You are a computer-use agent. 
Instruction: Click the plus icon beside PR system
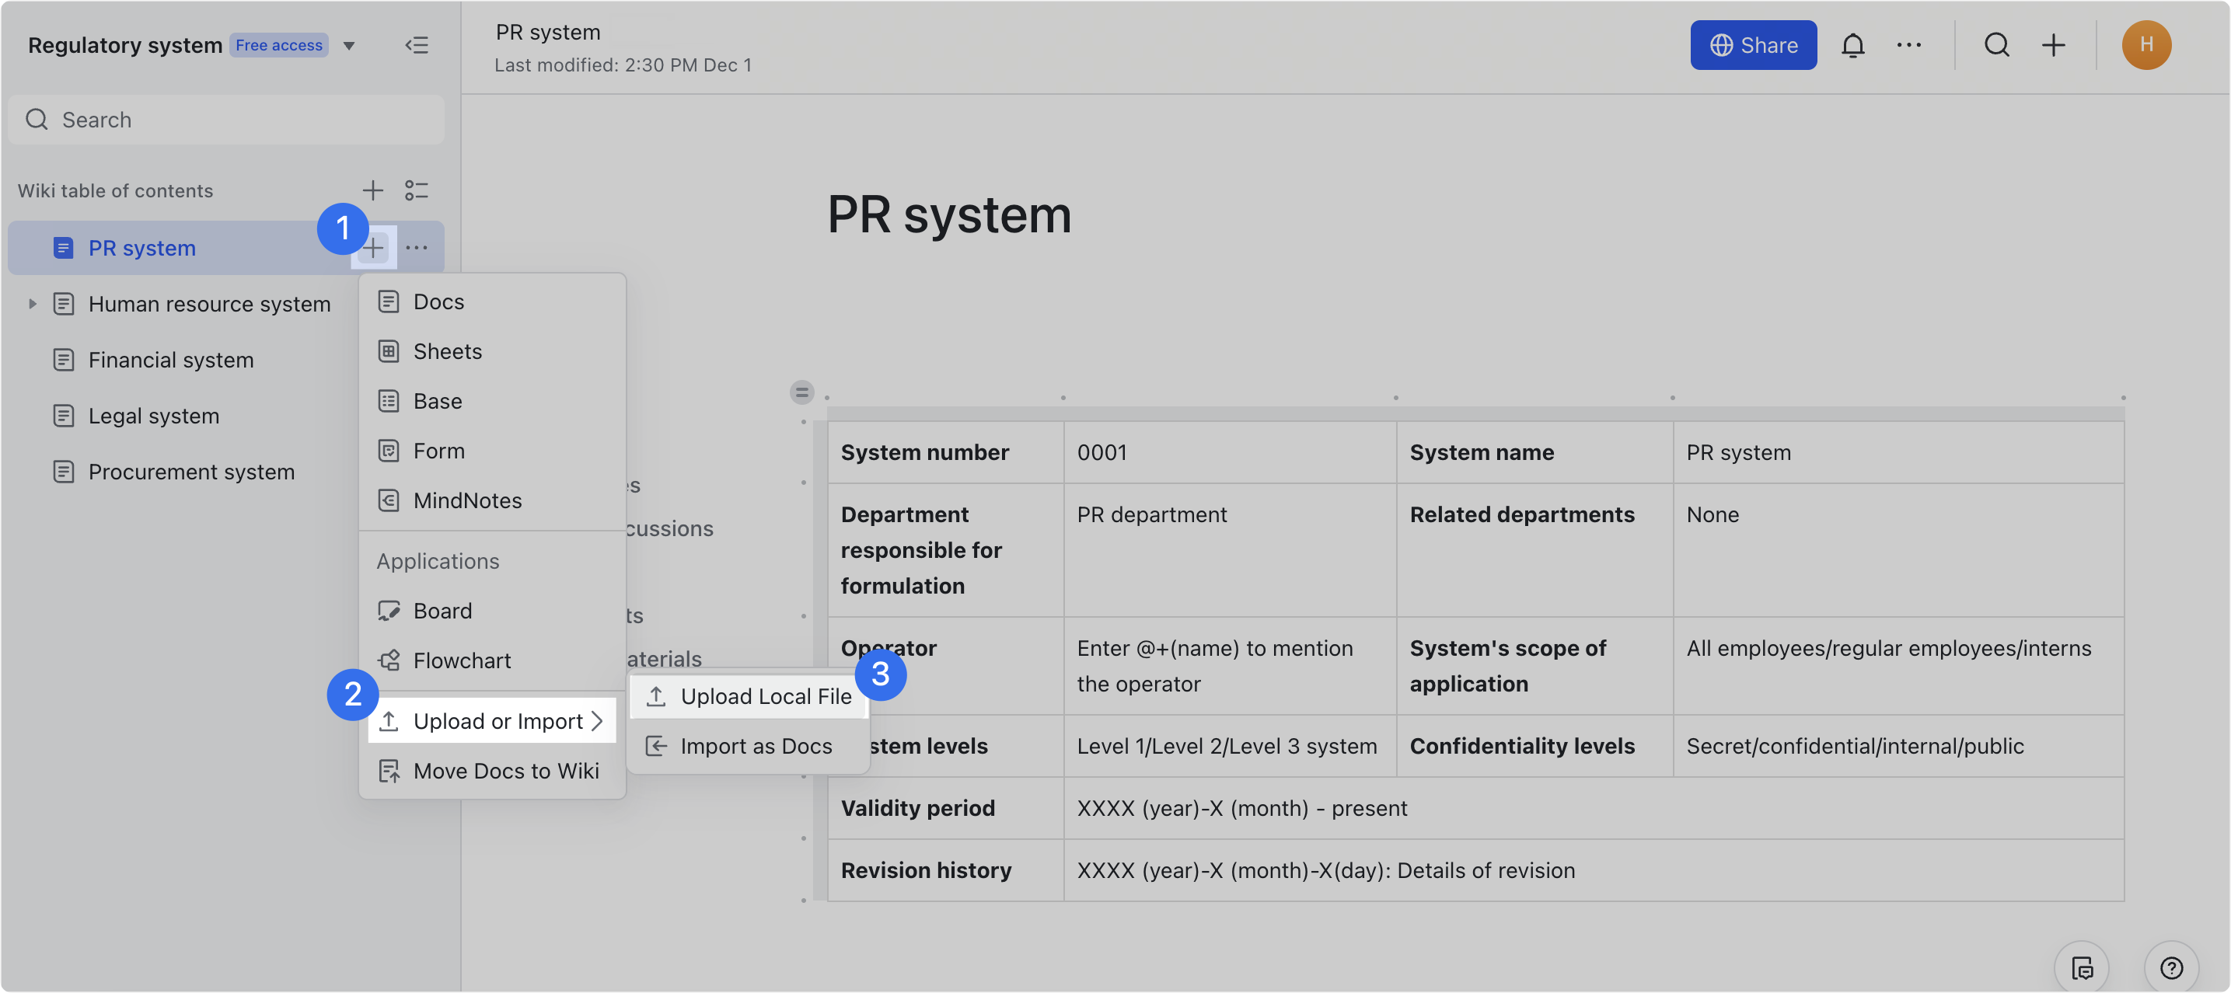(372, 249)
